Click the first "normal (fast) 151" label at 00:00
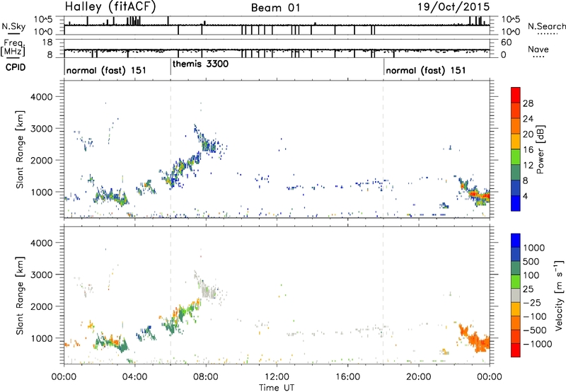The image size is (566, 392). tap(106, 70)
